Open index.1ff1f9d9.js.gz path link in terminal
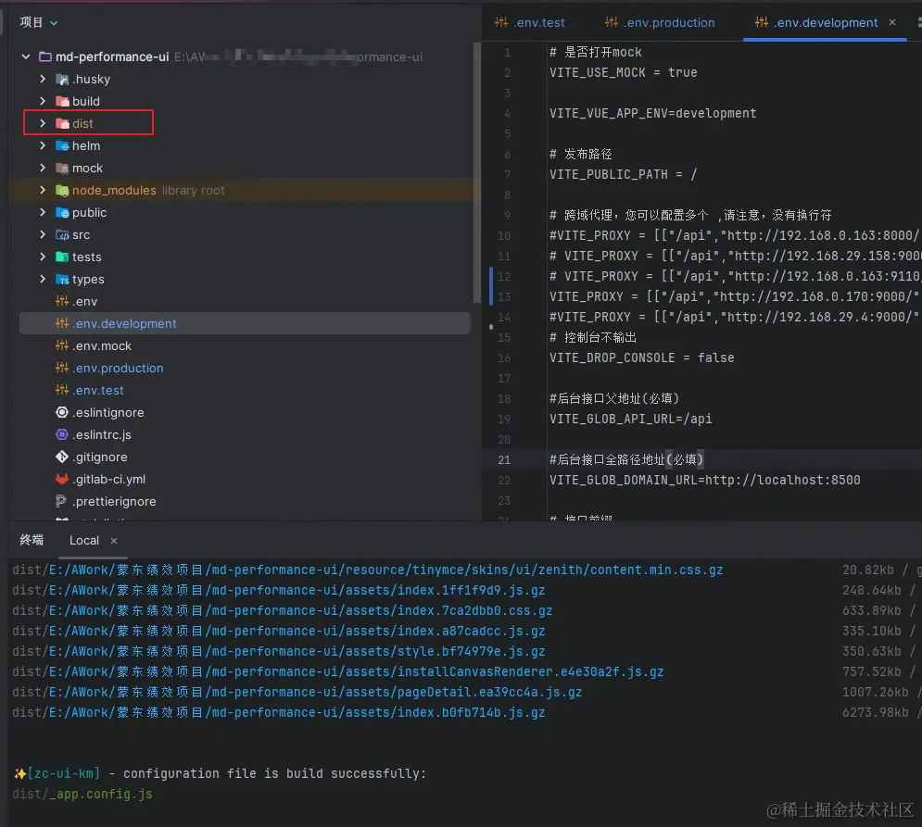The width and height of the screenshot is (922, 827). [297, 590]
